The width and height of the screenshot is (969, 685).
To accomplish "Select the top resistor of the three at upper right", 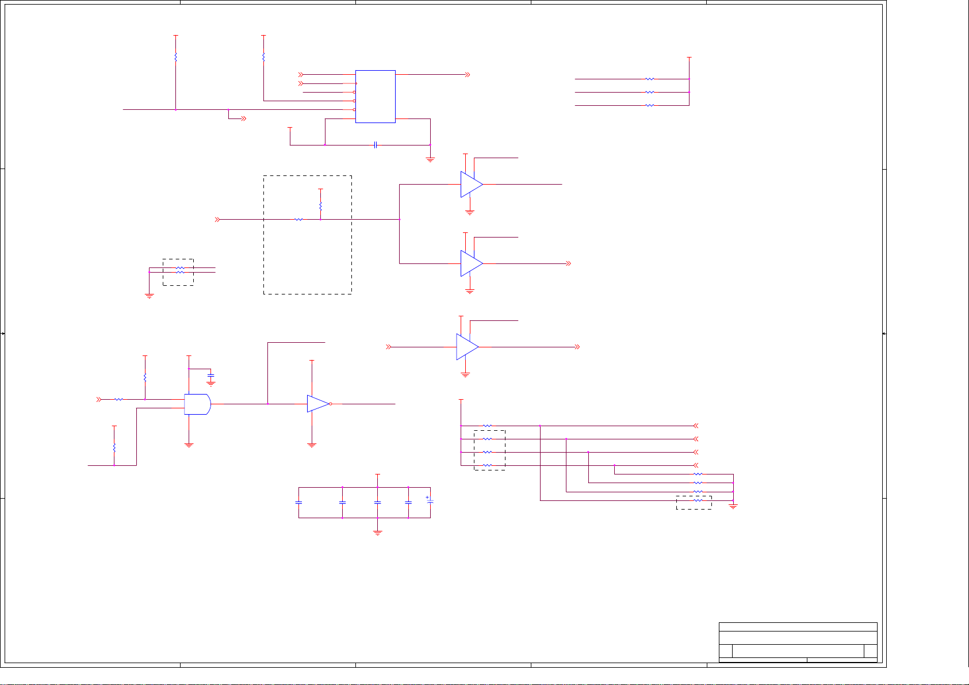I will [649, 79].
